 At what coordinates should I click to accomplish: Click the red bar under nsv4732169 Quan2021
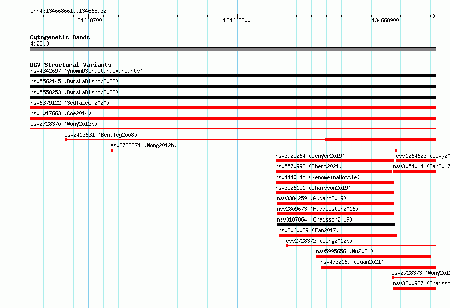click(378, 267)
